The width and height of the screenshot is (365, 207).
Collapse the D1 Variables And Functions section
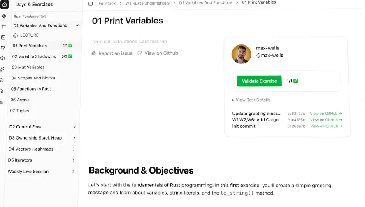tap(77, 26)
